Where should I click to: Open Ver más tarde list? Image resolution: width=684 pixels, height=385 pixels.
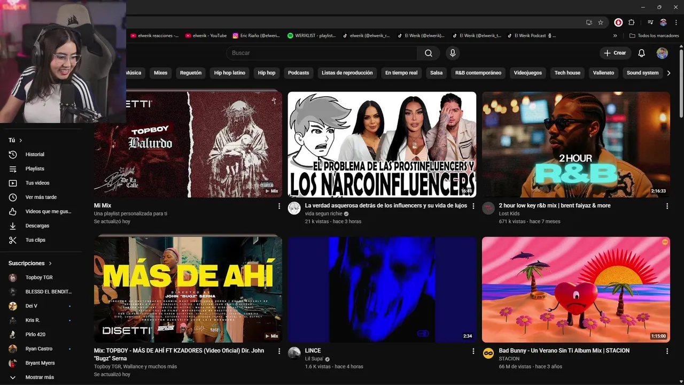(x=41, y=197)
